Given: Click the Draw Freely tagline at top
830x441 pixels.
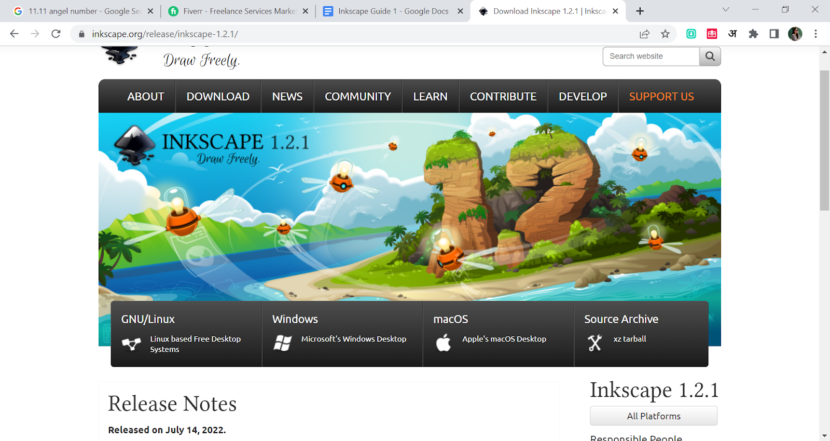Looking at the screenshot, I should pyautogui.click(x=201, y=60).
